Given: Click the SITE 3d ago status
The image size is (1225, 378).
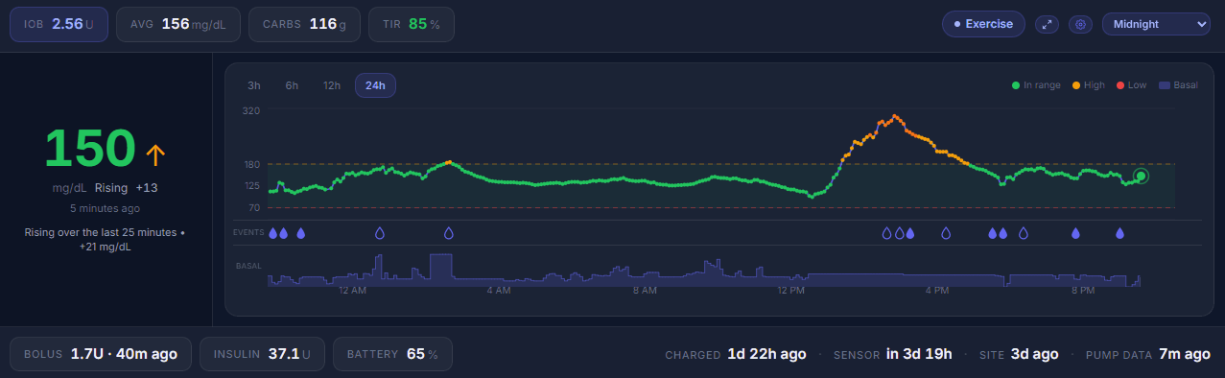Looking at the screenshot, I should [x=1018, y=354].
